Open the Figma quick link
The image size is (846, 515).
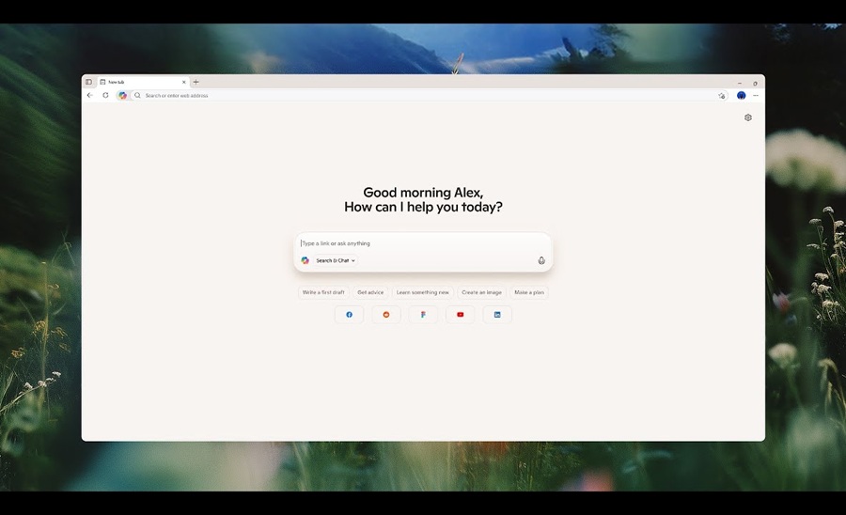click(423, 315)
